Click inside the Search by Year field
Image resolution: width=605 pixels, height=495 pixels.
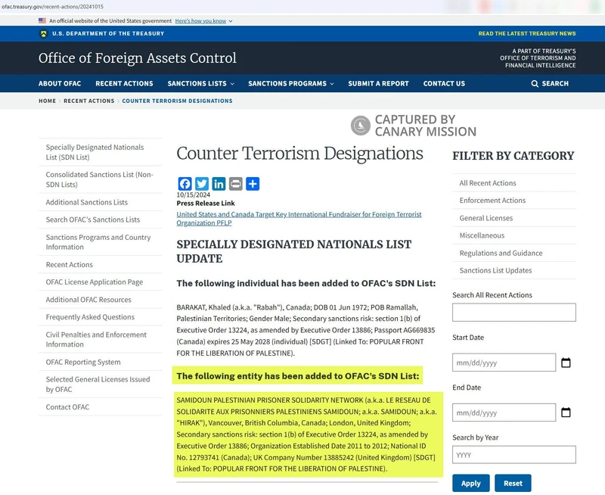click(x=514, y=454)
